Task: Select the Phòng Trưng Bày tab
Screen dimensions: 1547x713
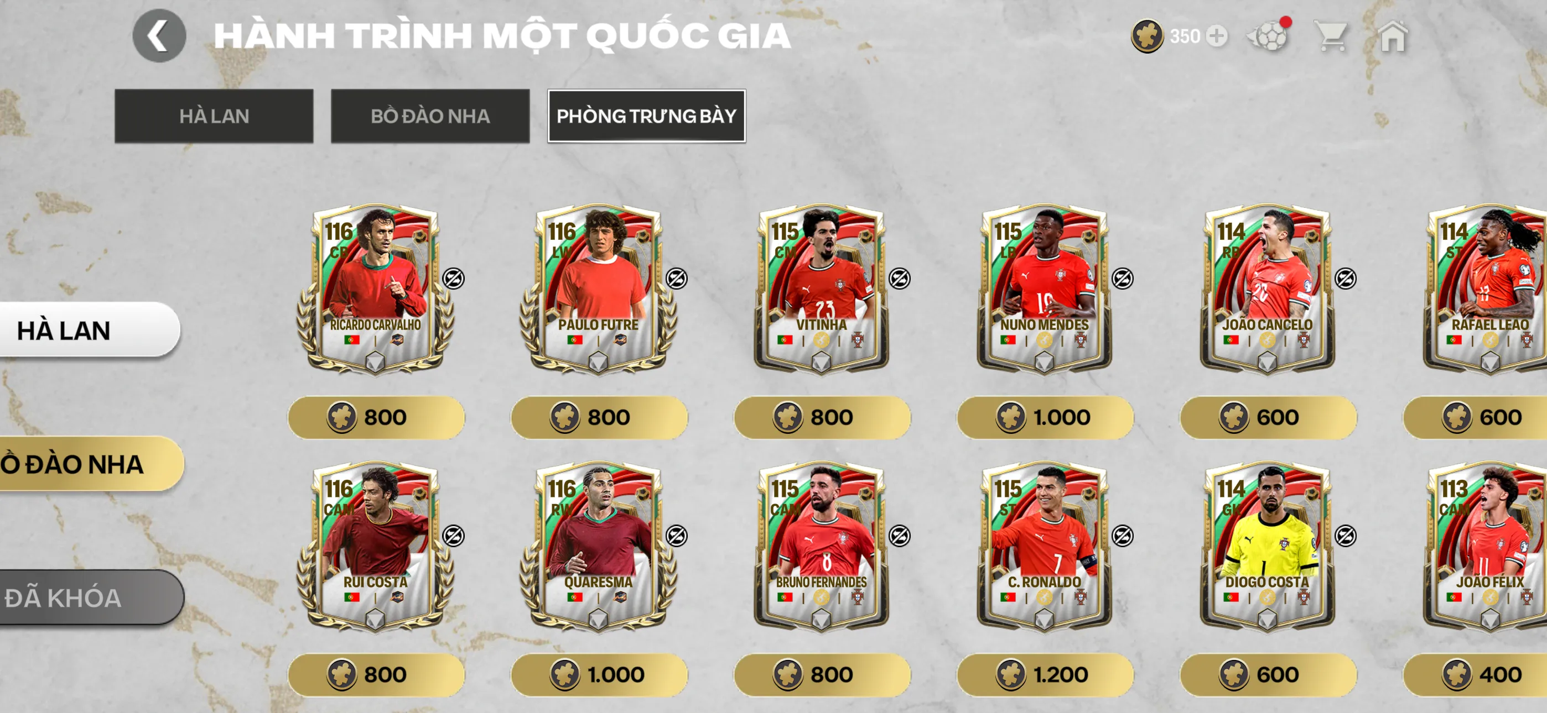Action: click(x=647, y=116)
